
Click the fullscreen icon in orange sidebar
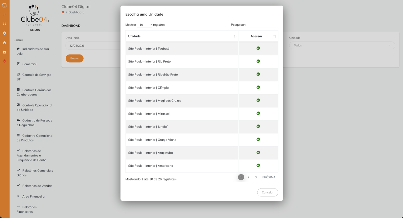click(x=5, y=24)
